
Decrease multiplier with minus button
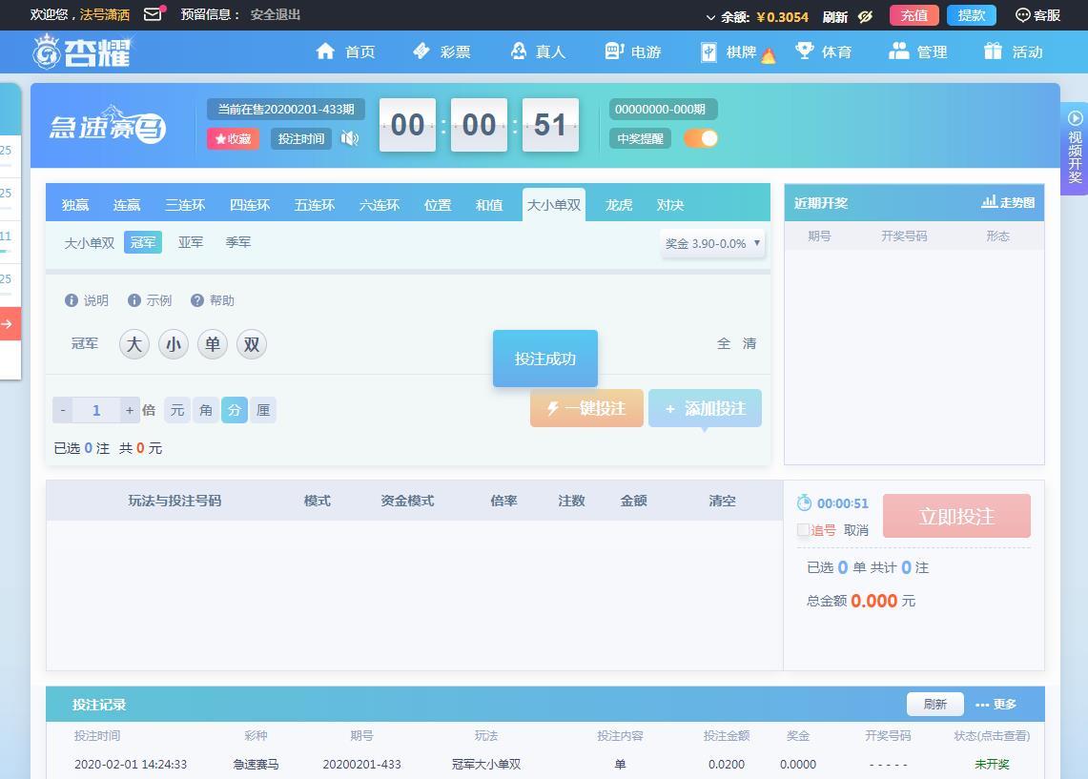tap(62, 410)
